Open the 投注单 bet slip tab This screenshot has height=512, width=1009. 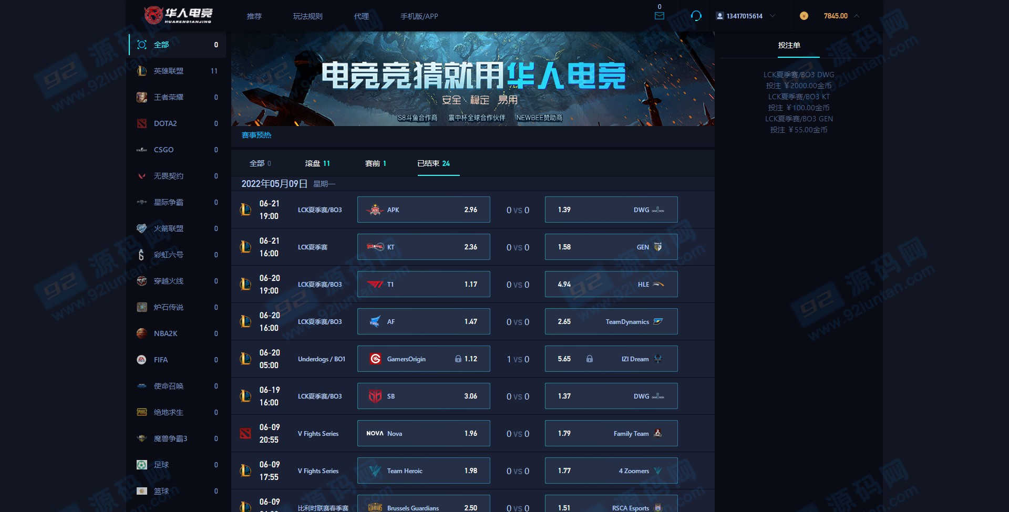[x=789, y=45]
